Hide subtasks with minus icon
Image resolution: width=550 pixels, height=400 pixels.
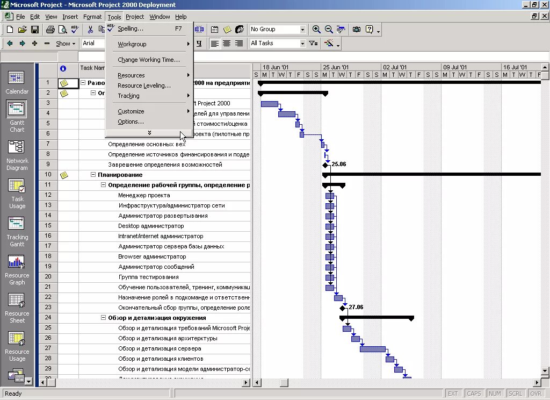pos(47,44)
